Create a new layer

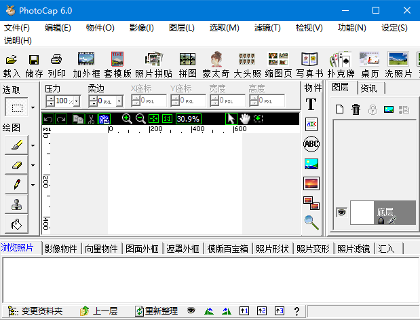click(x=340, y=109)
